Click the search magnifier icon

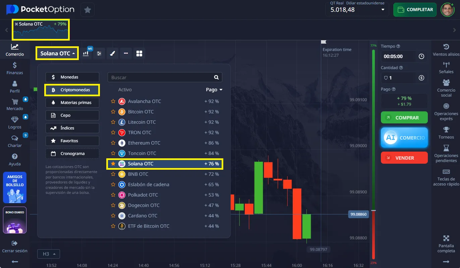[x=217, y=77]
